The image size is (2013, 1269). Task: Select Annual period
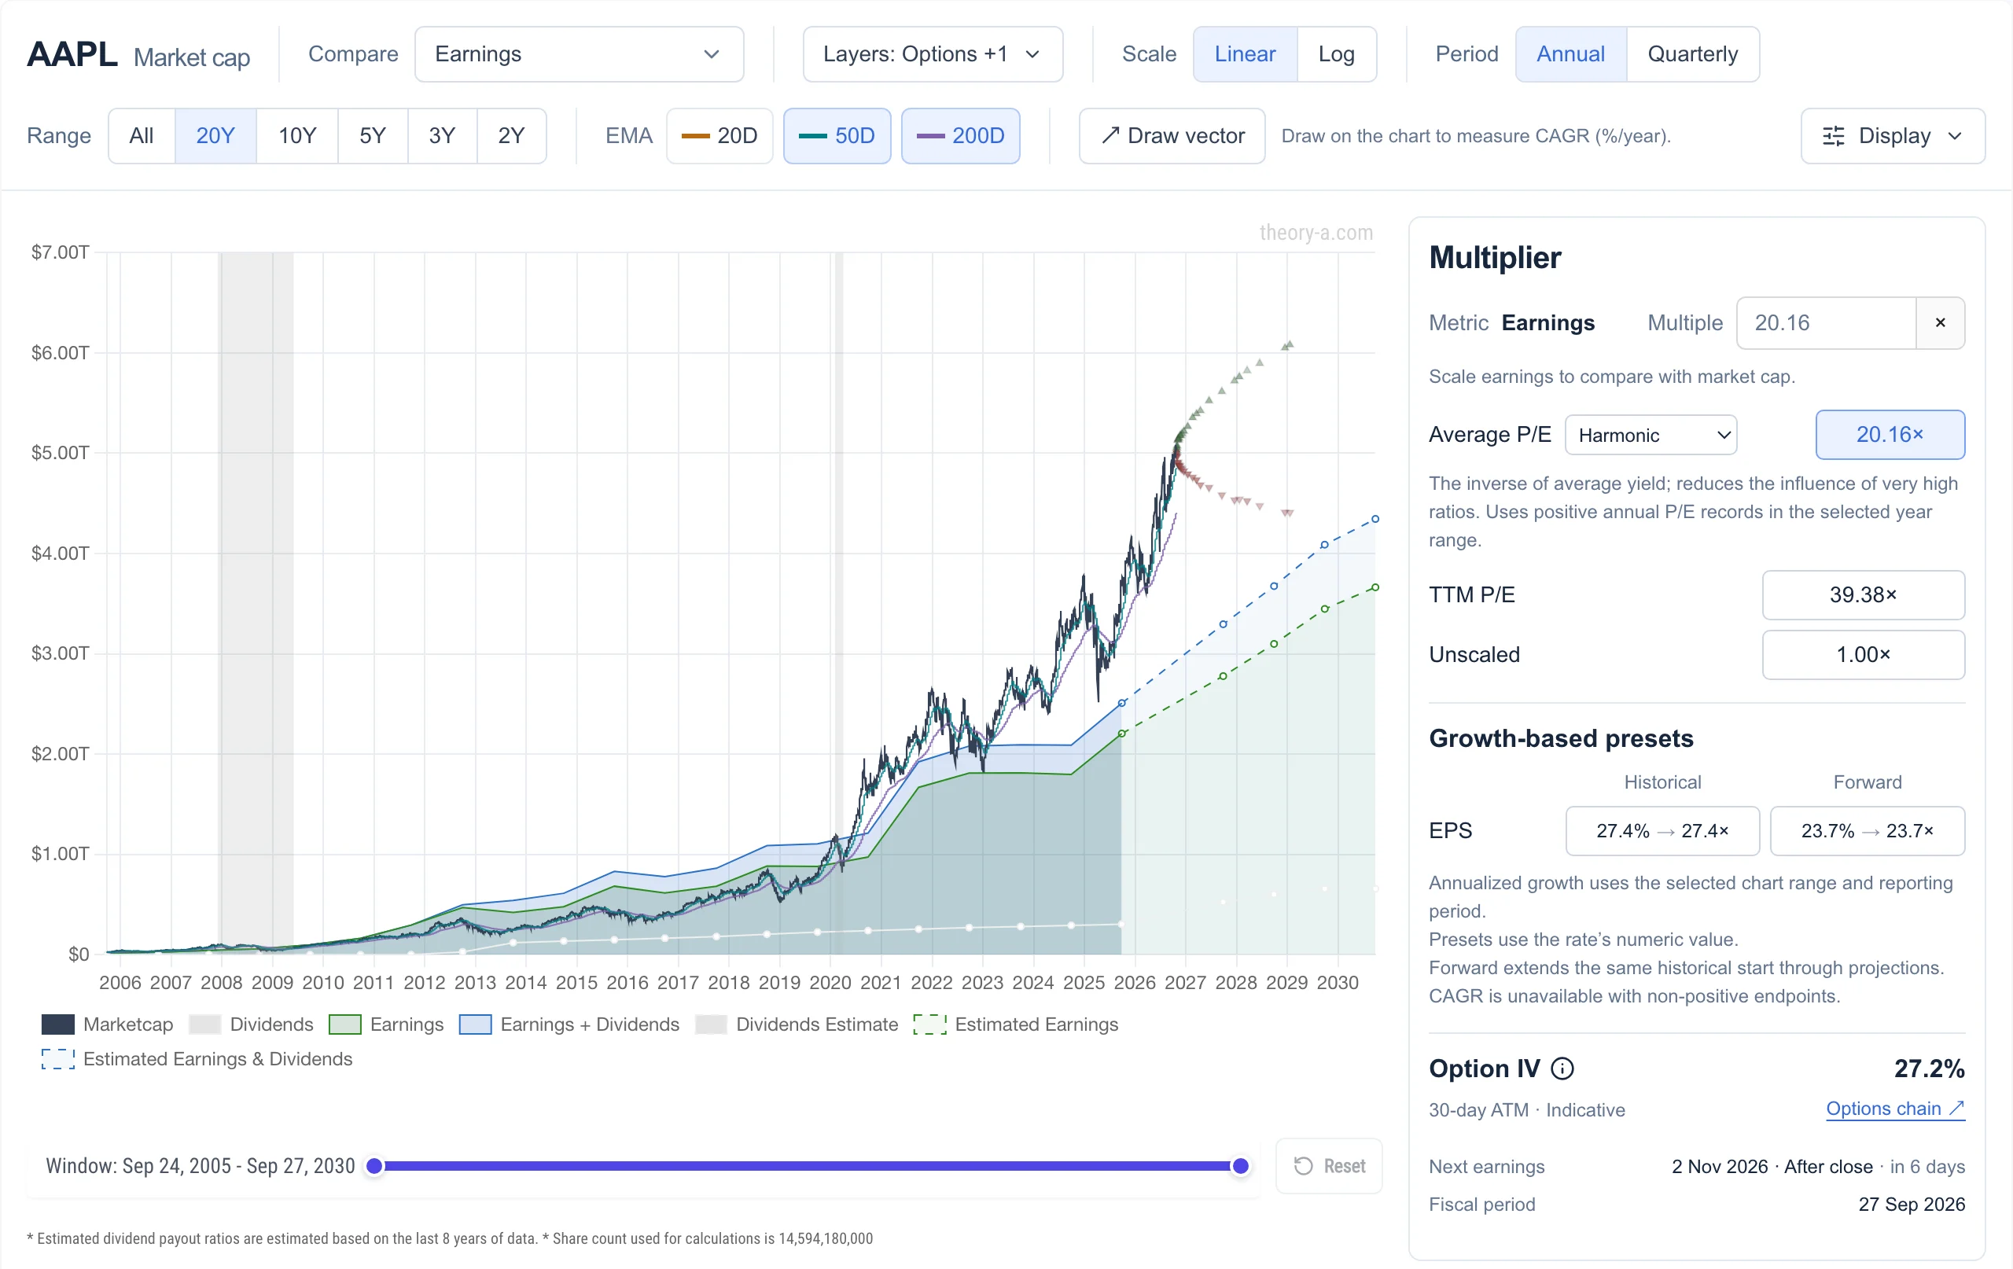(1570, 54)
